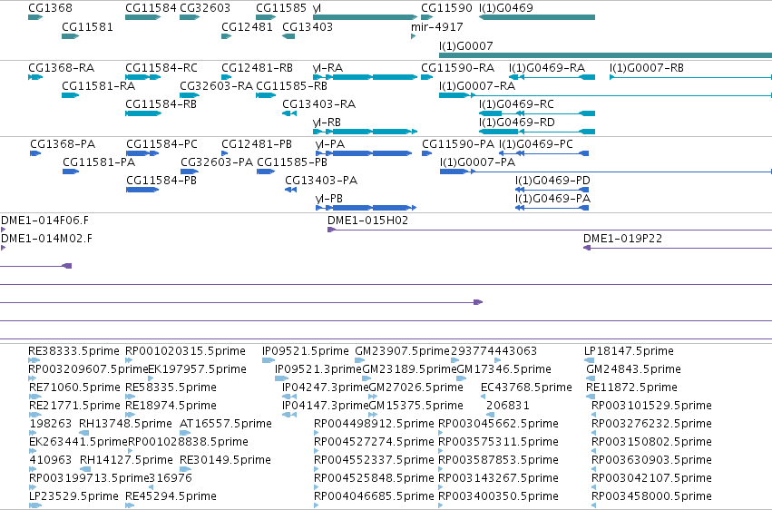
Task: Open the CG12481 gene label
Action: coord(247,26)
